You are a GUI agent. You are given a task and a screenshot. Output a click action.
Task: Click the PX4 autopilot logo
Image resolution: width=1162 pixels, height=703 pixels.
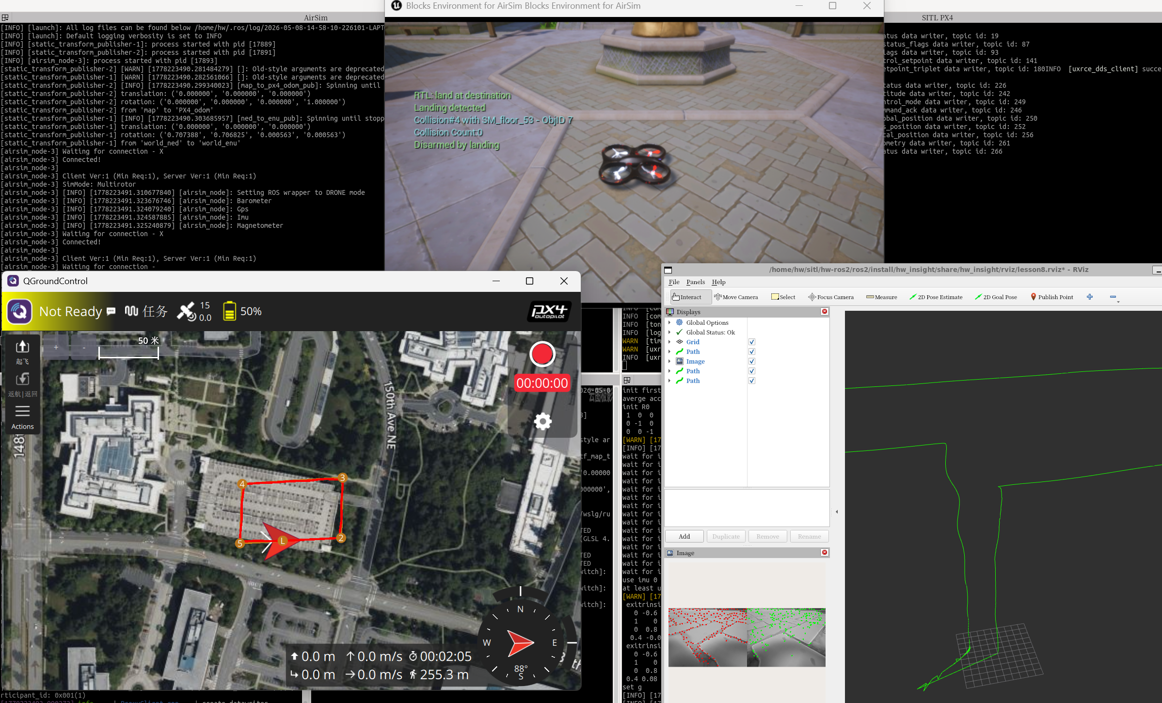[x=549, y=311]
